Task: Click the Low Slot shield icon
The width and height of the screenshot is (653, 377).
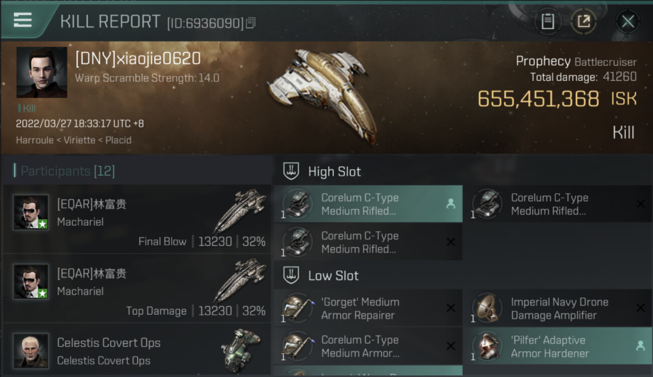Action: (291, 275)
